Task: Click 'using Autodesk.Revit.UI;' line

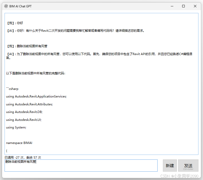Action: tap(24, 120)
